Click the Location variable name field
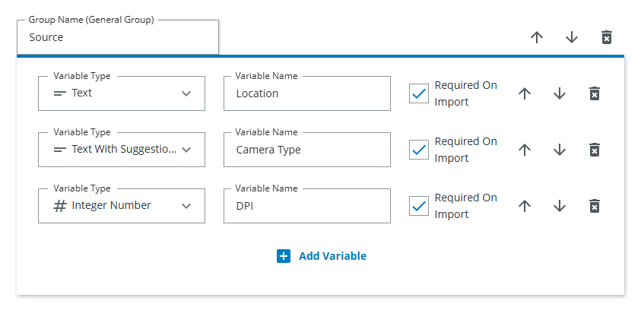 point(307,93)
